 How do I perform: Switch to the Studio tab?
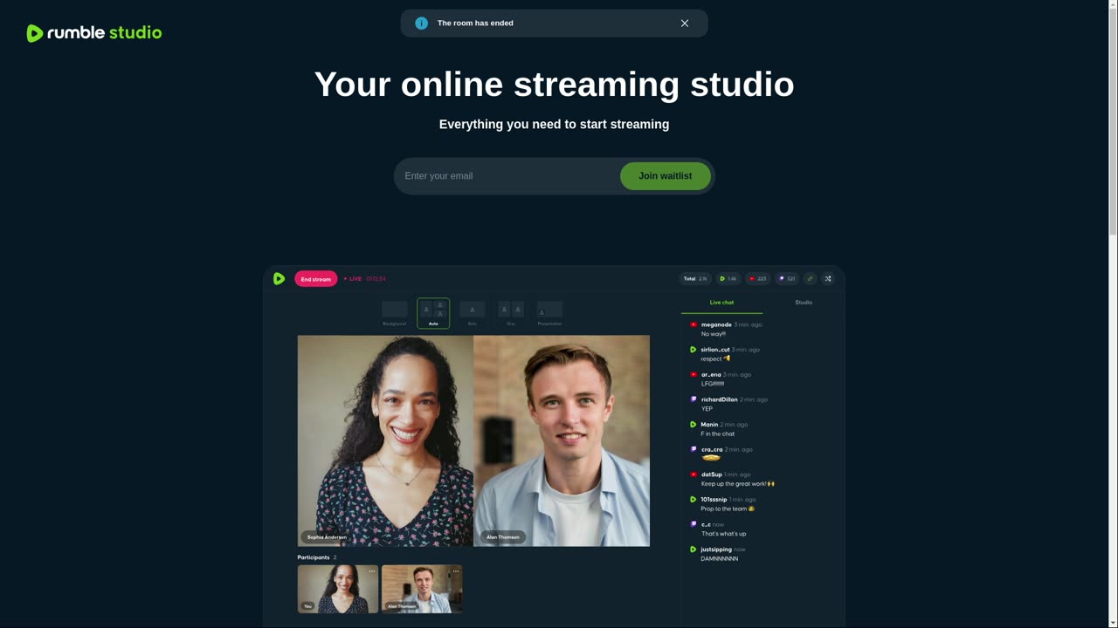804,303
